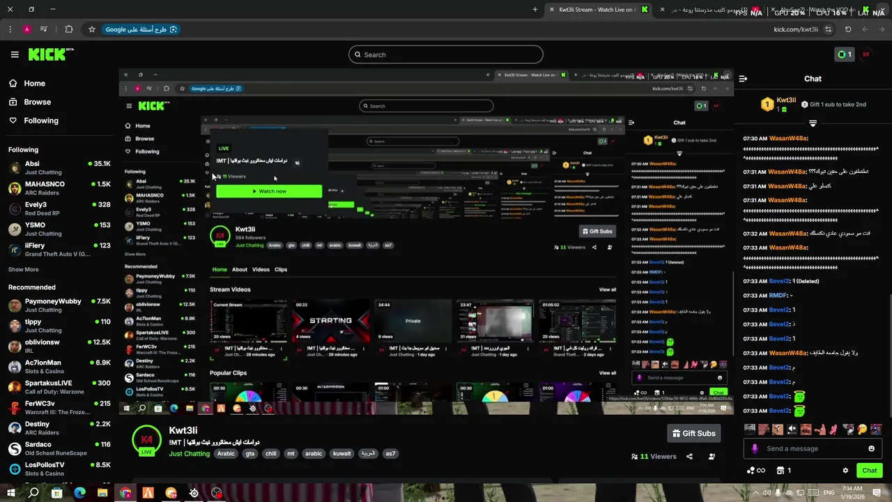Select the mt tag
Image resolution: width=892 pixels, height=502 pixels.
click(x=291, y=453)
